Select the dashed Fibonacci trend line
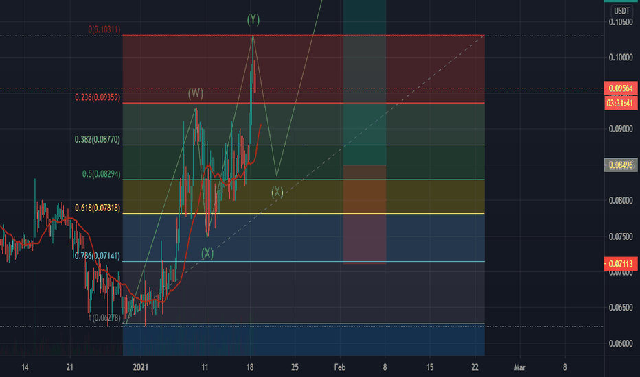This screenshot has width=640, height=377. click(x=304, y=180)
